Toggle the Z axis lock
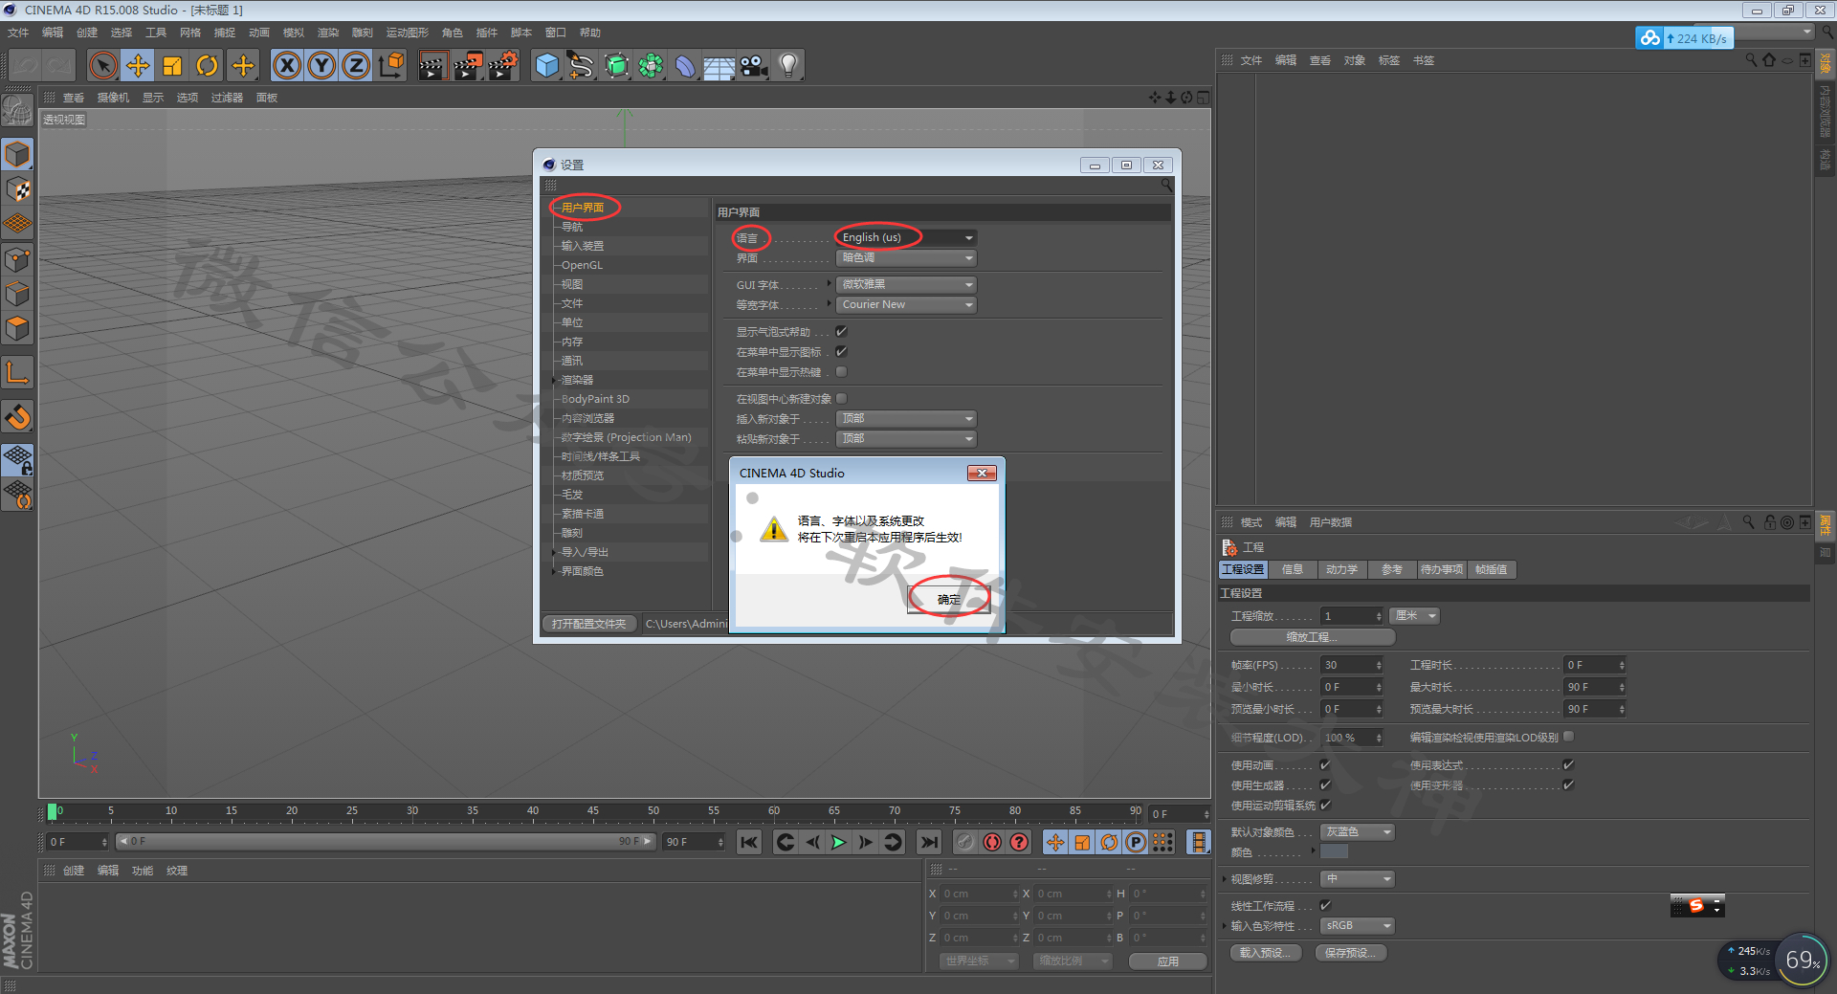The height and width of the screenshot is (994, 1837). pos(356,66)
